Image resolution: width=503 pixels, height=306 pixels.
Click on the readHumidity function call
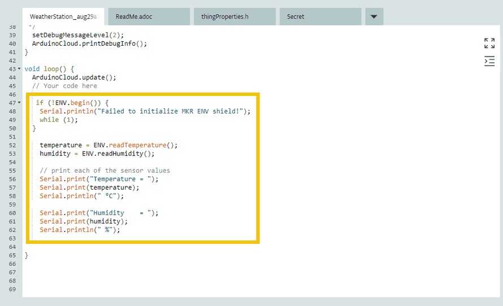click(122, 154)
